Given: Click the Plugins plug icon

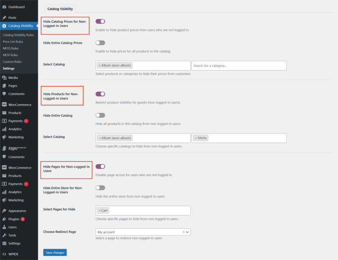Looking at the screenshot, I should (x=4, y=219).
